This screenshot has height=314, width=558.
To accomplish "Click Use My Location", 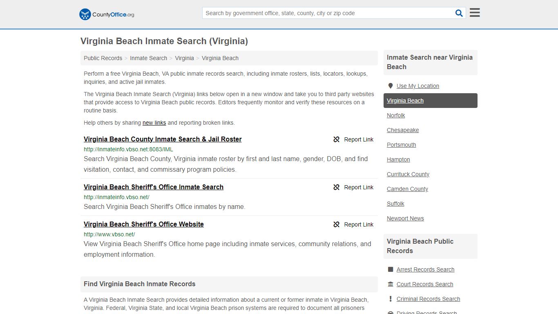I will click(x=418, y=86).
